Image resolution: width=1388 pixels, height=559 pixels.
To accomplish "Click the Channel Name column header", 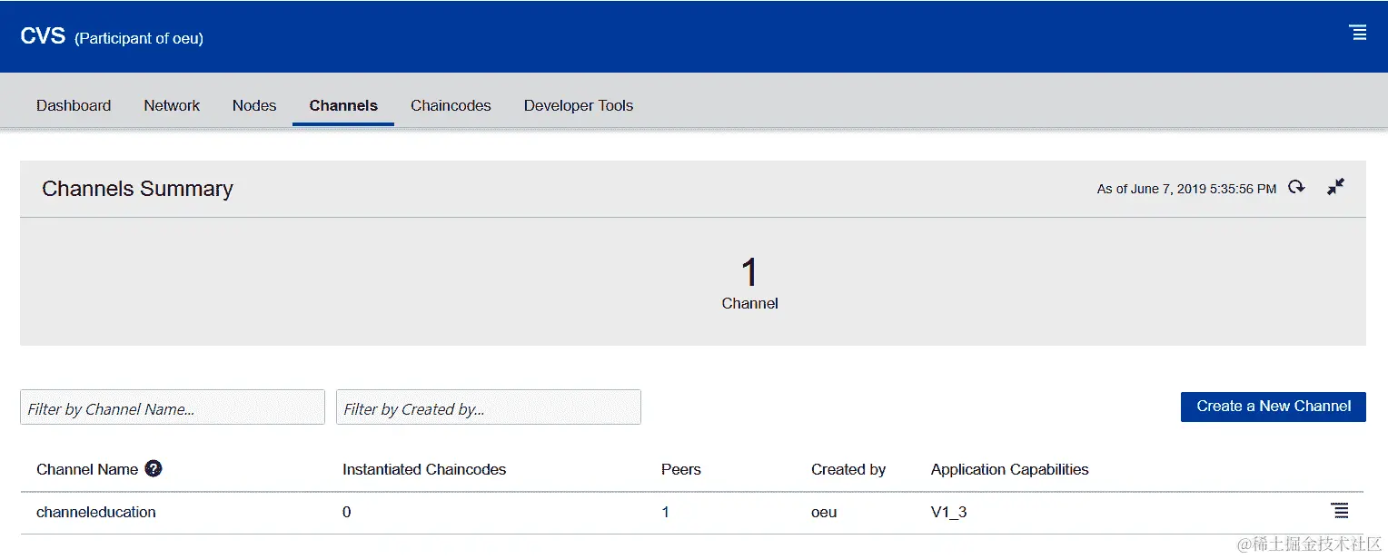I will pyautogui.click(x=87, y=469).
